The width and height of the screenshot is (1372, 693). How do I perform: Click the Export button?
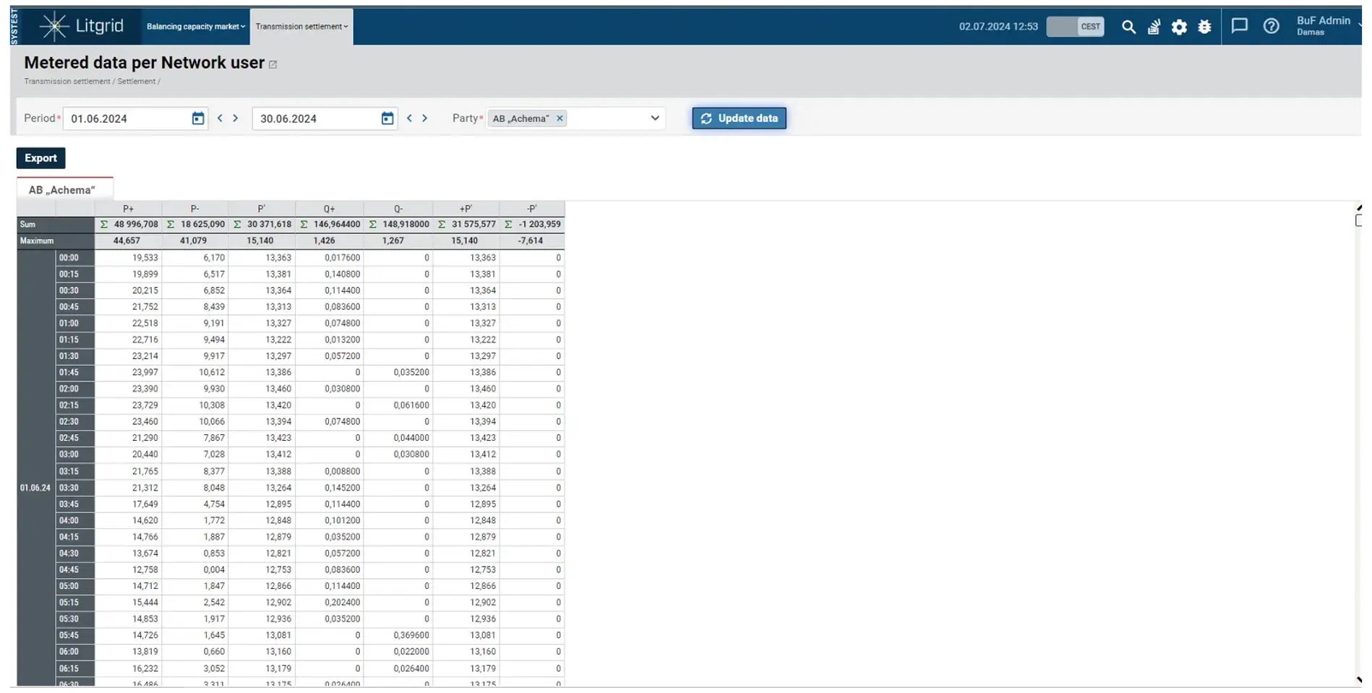pos(40,158)
